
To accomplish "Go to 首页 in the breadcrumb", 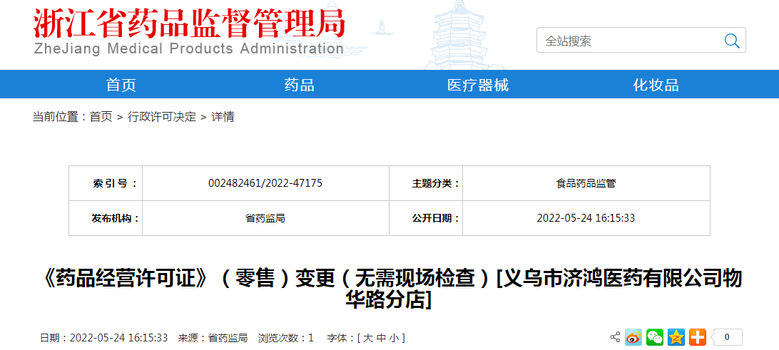I will tap(101, 117).
